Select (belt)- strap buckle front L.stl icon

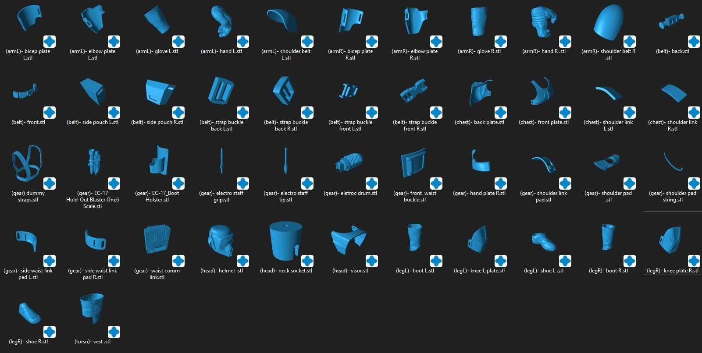tap(349, 91)
